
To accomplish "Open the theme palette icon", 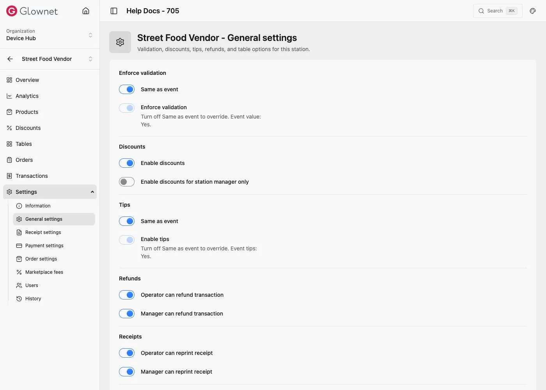I will [533, 11].
